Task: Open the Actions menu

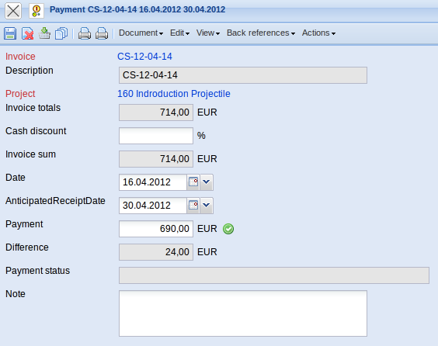Action: [x=318, y=33]
